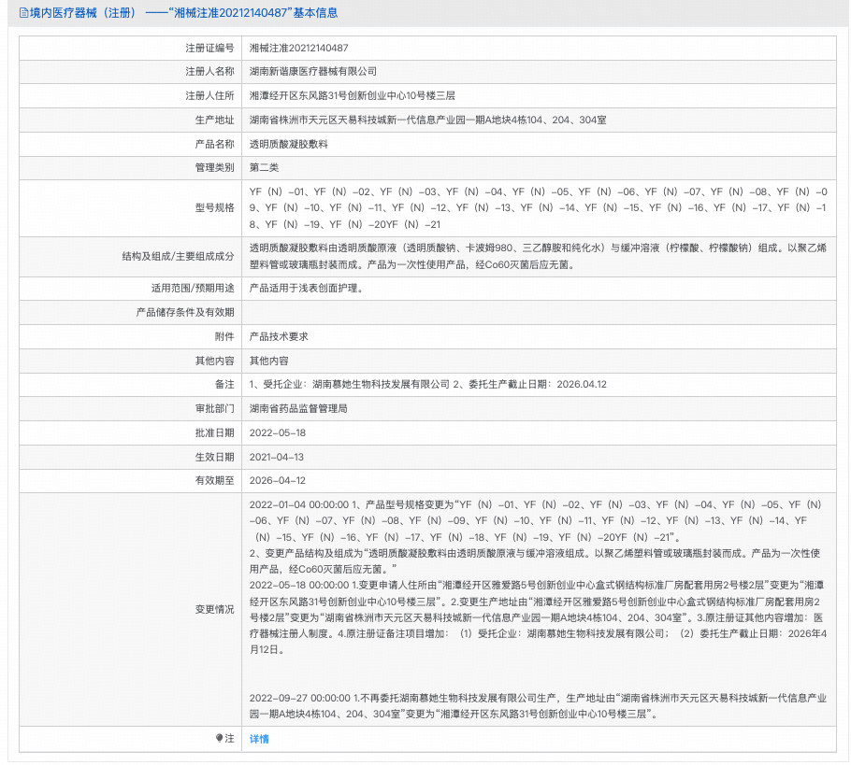Click the 生产地址 address value

[427, 120]
